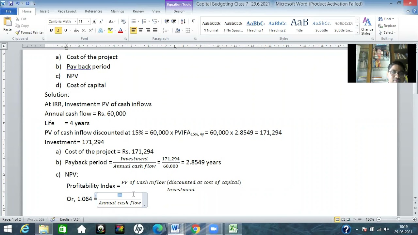Click the Grow Font icon
Screen dimensions: 418x235
94,21
